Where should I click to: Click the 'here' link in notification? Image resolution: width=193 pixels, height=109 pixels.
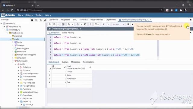tap(150, 34)
